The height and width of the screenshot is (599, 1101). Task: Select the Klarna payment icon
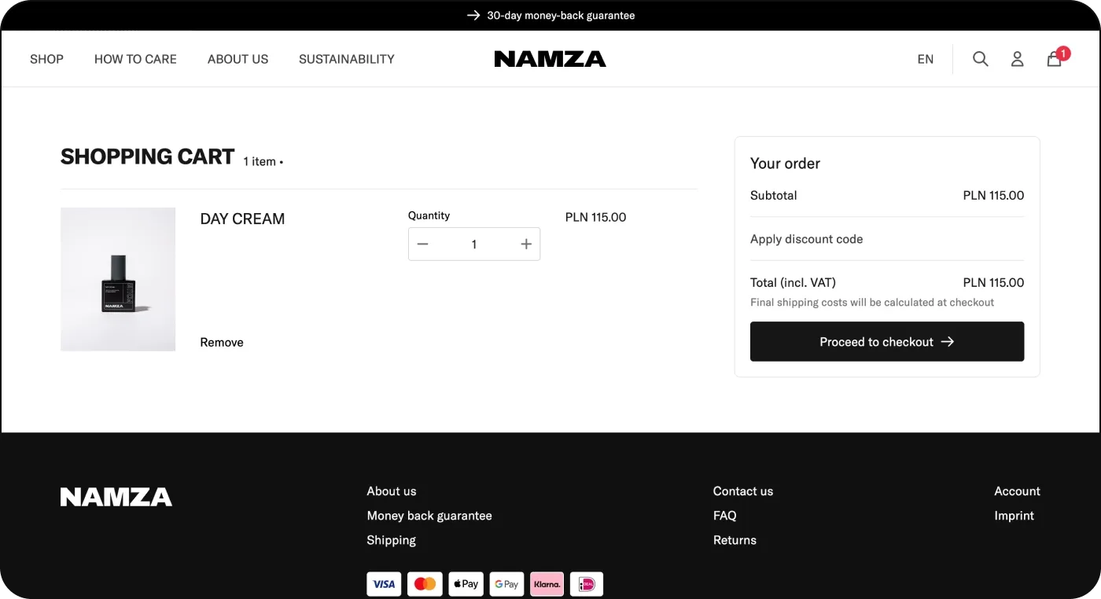click(547, 583)
